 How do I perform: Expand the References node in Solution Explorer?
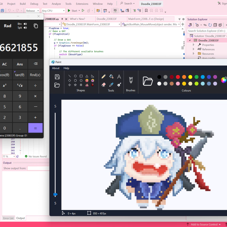click(x=194, y=49)
